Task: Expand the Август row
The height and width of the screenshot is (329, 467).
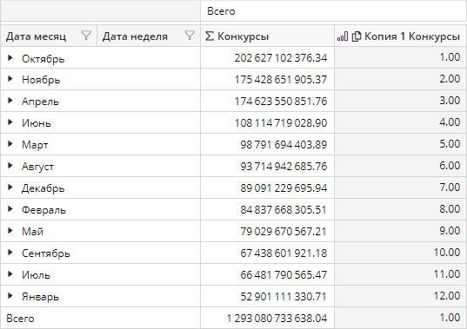Action: [x=10, y=166]
